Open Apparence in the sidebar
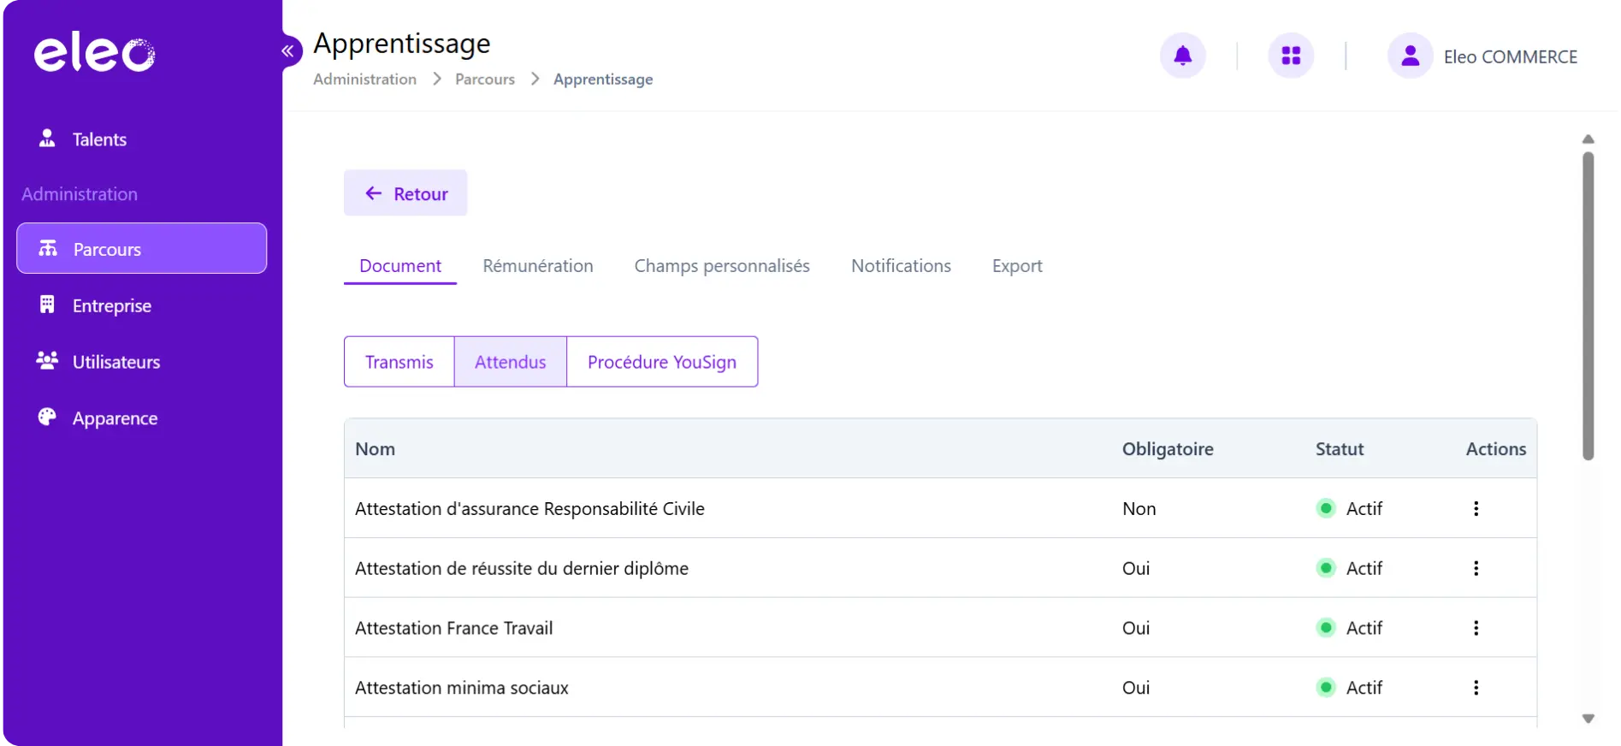This screenshot has height=746, width=1621. pyautogui.click(x=141, y=418)
